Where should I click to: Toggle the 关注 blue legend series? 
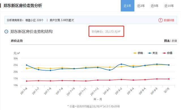click(153, 53)
